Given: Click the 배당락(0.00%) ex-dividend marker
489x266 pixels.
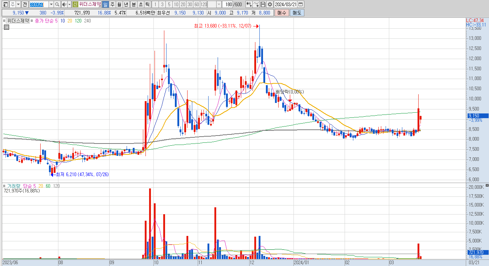Looking at the screenshot, I should point(289,92).
